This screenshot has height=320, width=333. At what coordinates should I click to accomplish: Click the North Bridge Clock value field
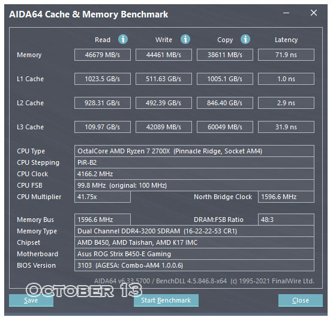coord(286,197)
